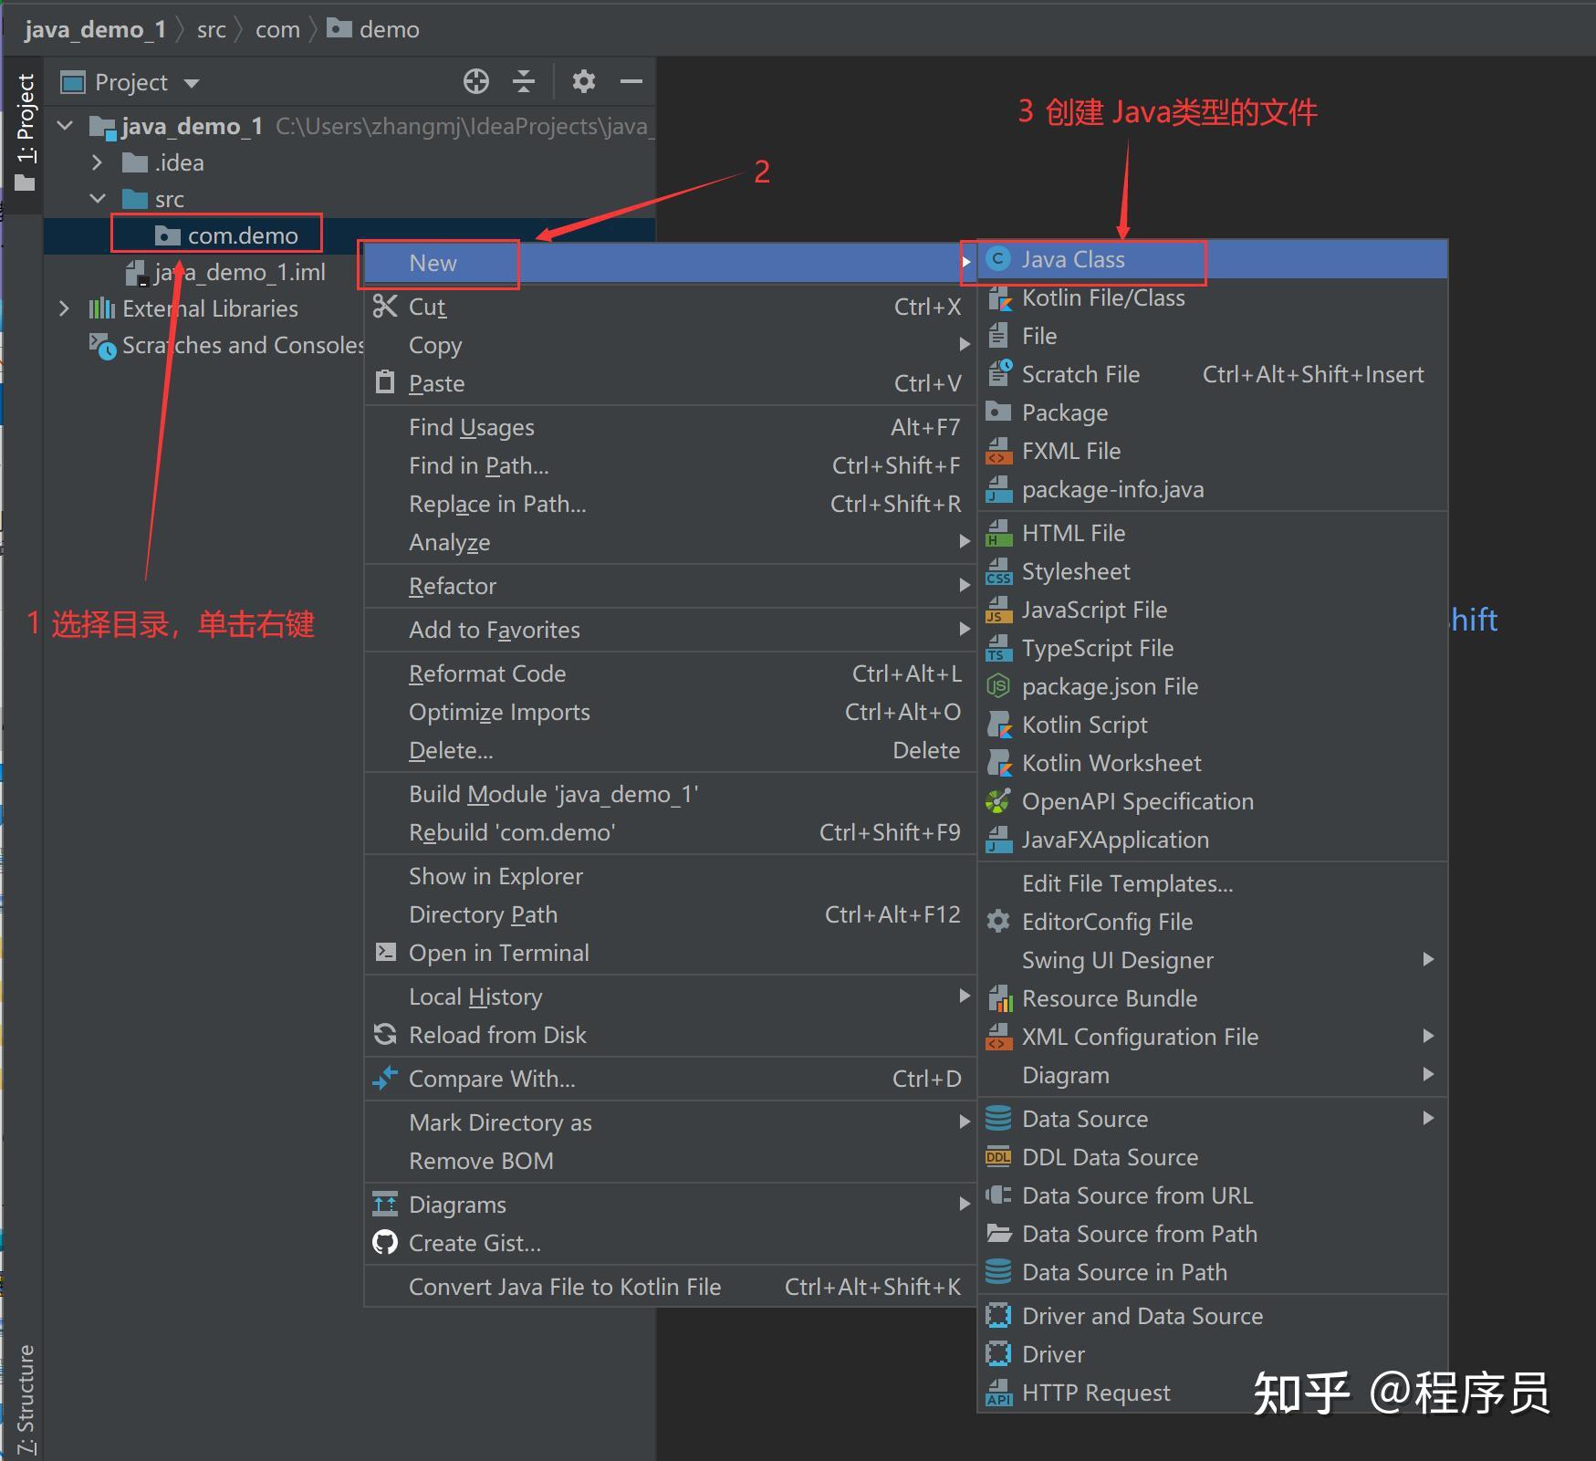Collapse the src folder

[x=98, y=198]
